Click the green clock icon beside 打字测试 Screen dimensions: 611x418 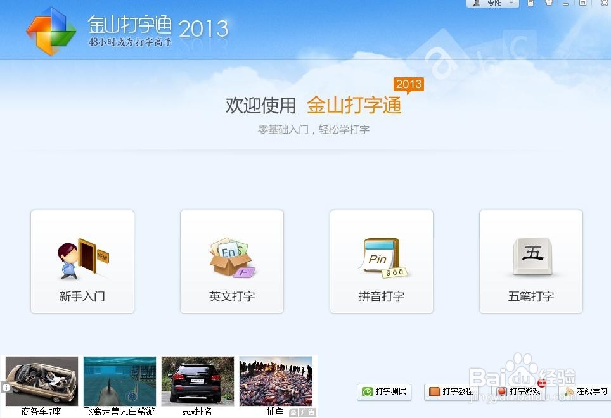pos(367,391)
